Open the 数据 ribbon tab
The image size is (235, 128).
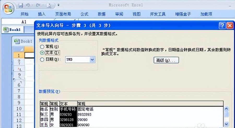pyautogui.click(x=102, y=14)
